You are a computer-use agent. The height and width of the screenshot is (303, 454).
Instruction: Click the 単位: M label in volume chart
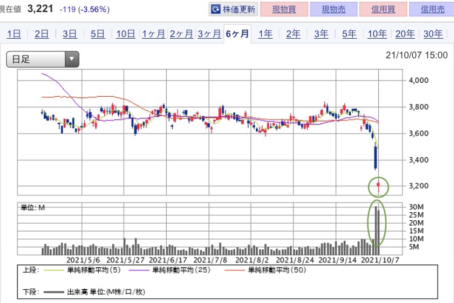click(x=33, y=207)
